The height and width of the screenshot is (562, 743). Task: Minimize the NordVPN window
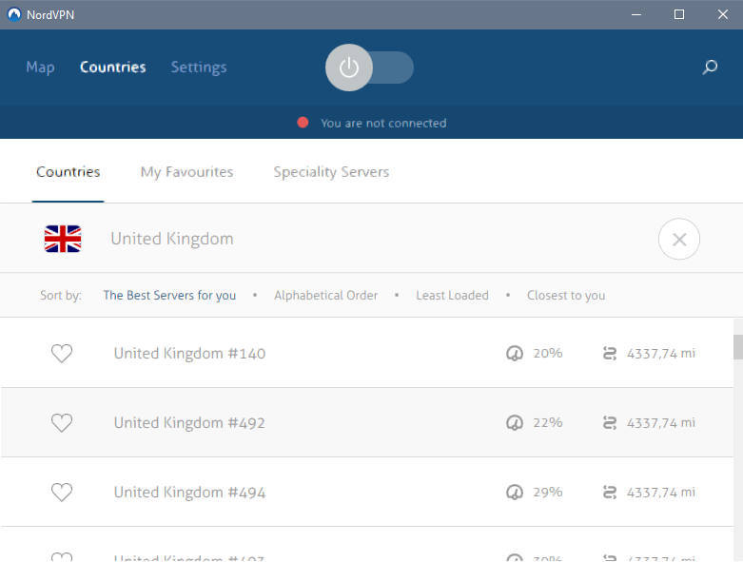636,14
